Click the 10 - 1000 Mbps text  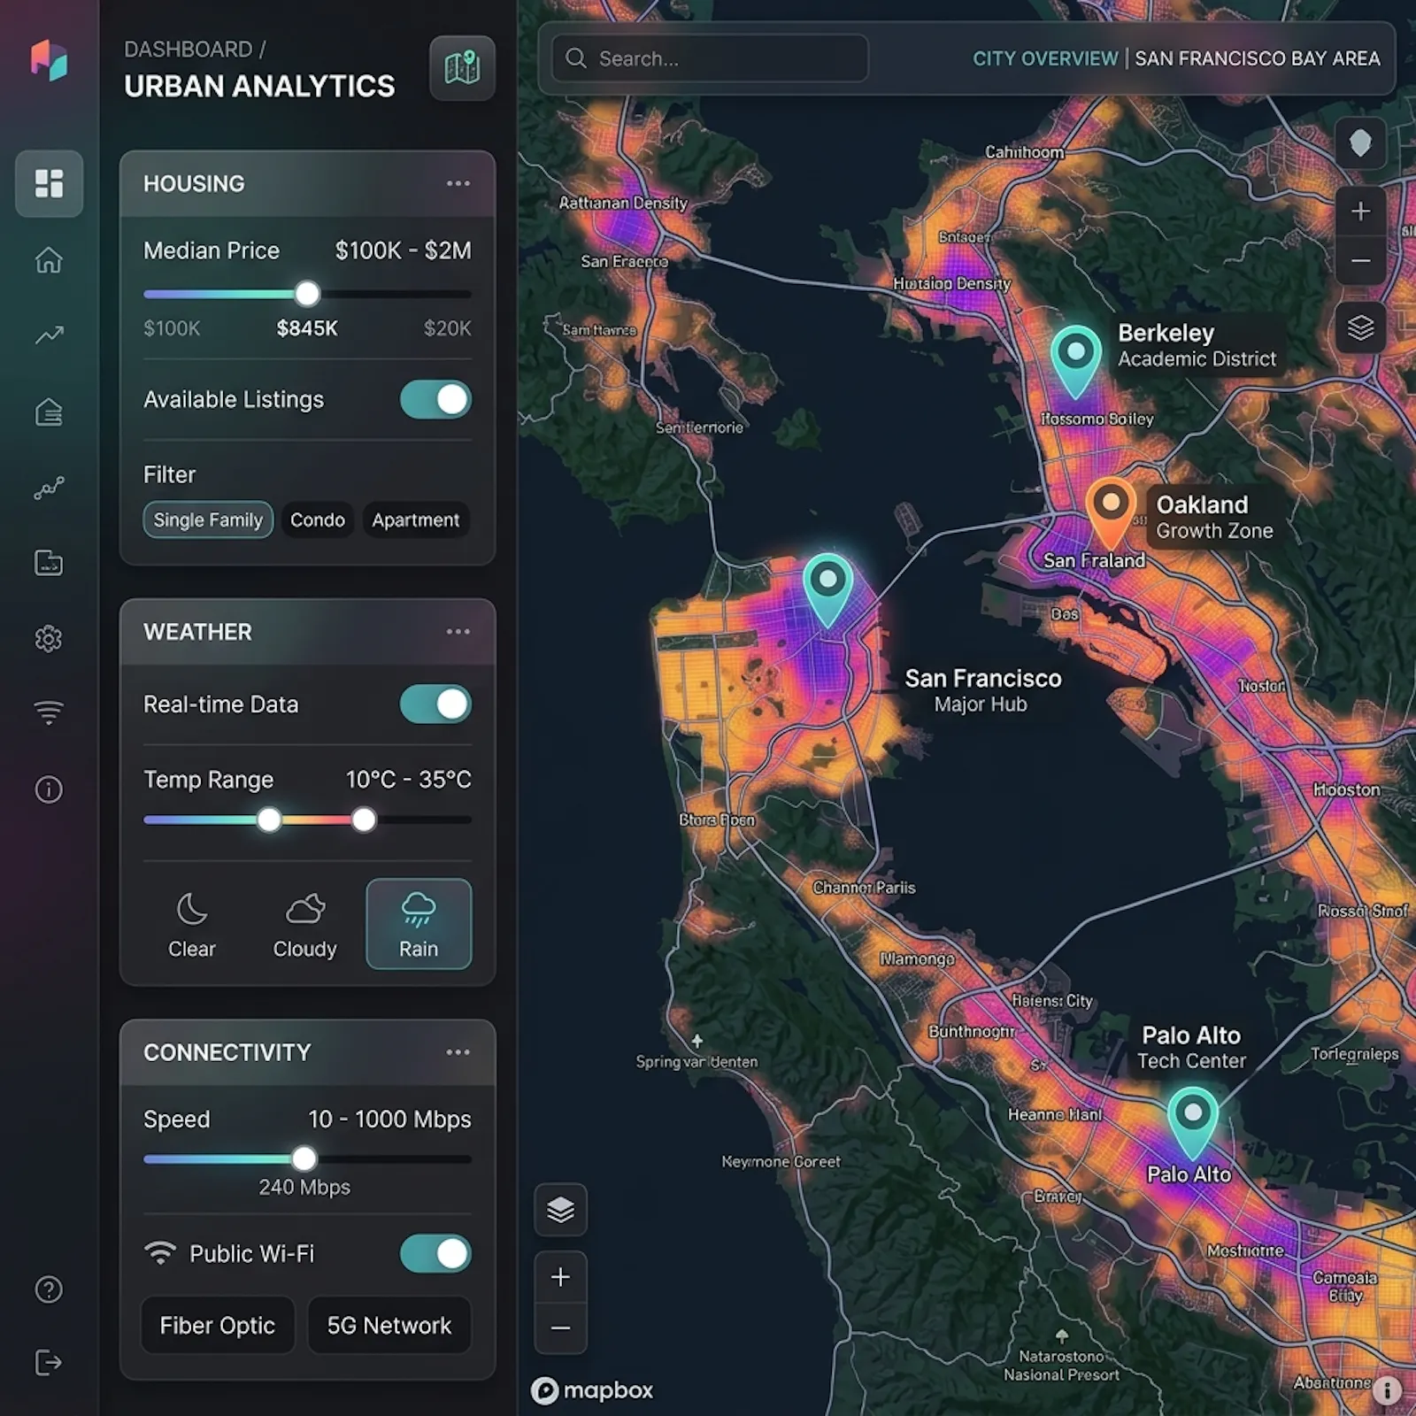pyautogui.click(x=389, y=1120)
